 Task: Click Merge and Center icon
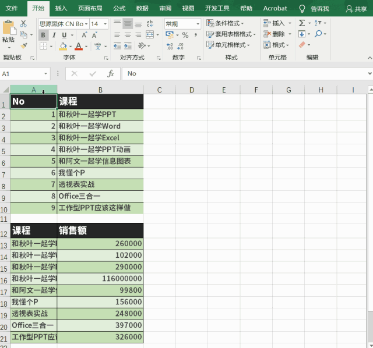click(150, 35)
